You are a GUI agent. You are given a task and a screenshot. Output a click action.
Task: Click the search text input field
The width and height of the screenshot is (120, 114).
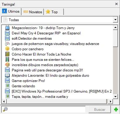(x=44, y=109)
